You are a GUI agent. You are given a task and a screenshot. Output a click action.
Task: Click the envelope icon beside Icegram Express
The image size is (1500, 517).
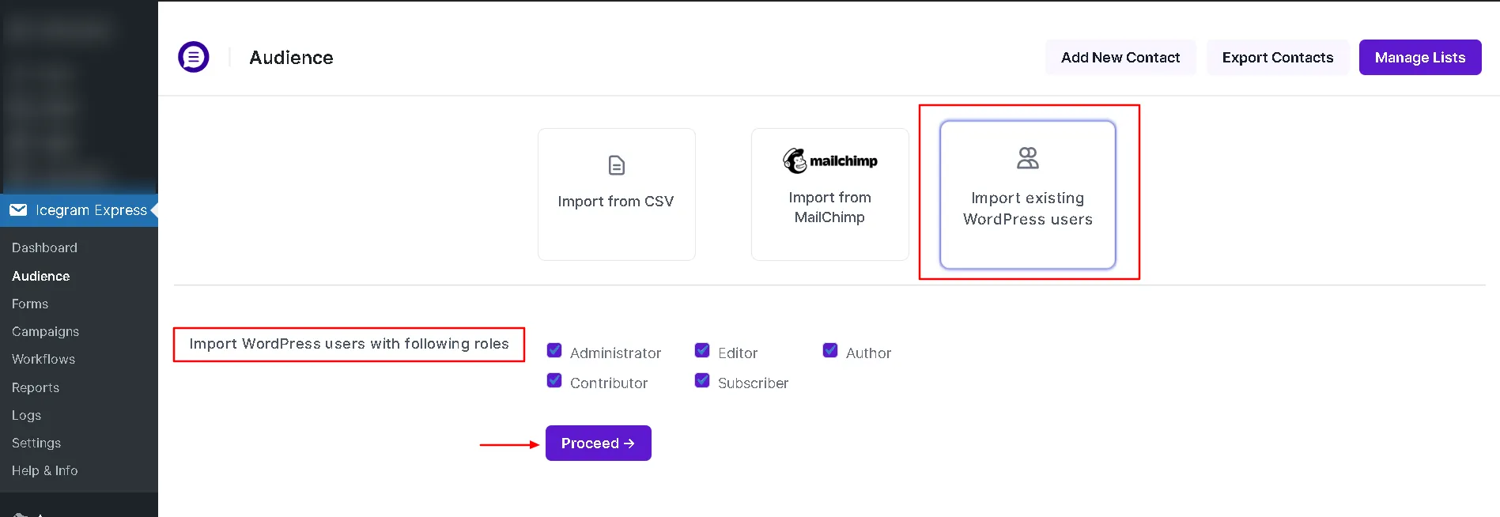[18, 209]
